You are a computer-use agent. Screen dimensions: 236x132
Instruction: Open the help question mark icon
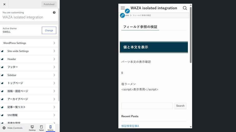(x=54, y=13)
